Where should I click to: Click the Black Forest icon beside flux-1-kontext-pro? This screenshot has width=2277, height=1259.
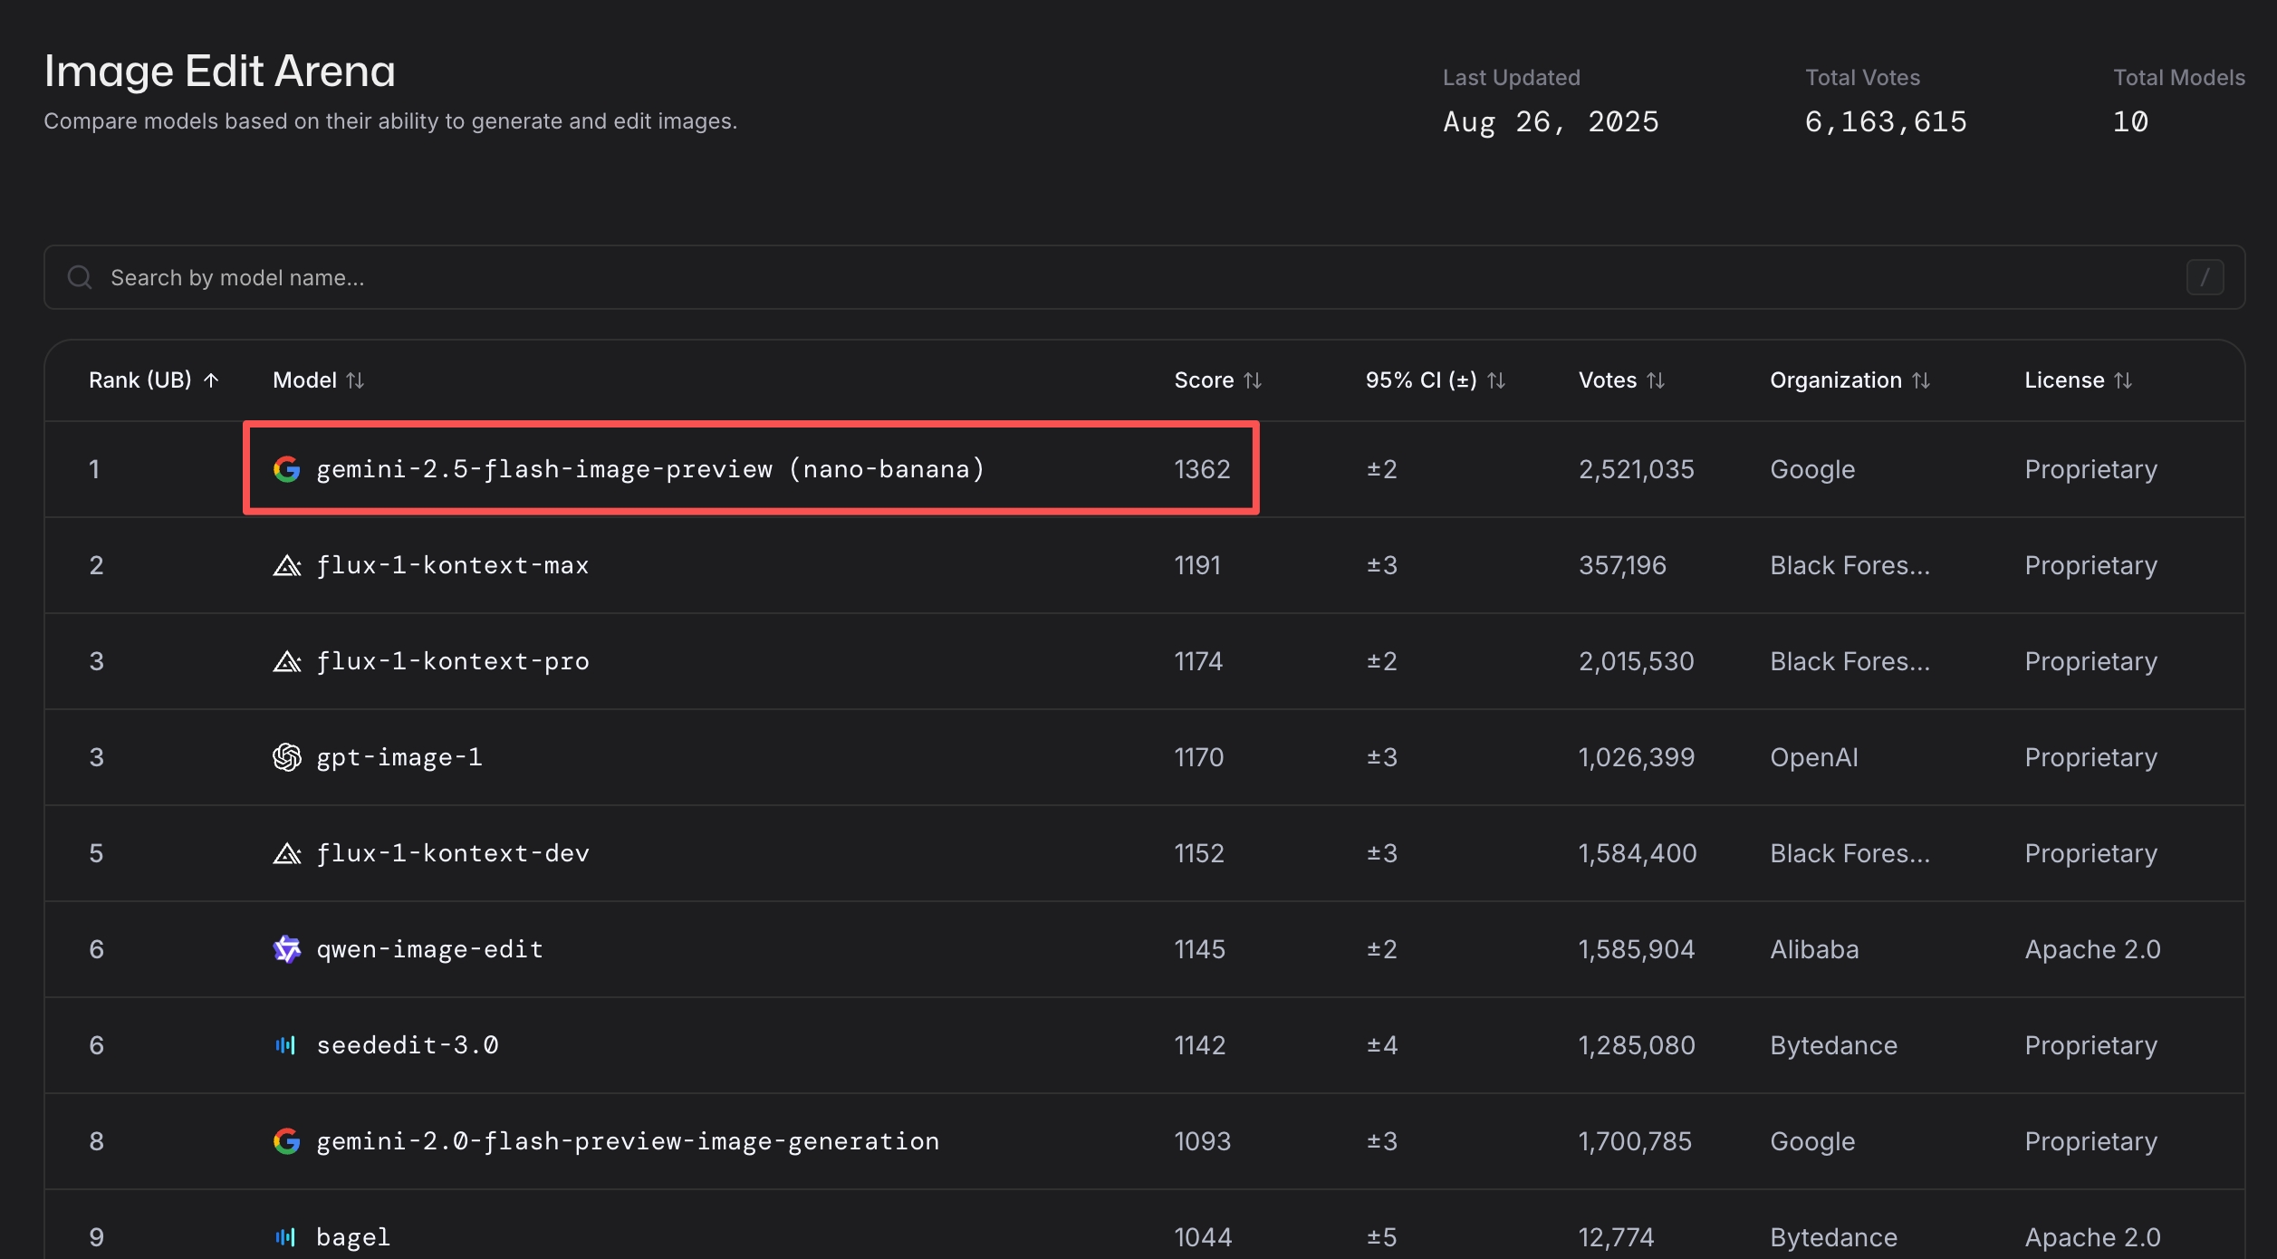pyautogui.click(x=287, y=661)
